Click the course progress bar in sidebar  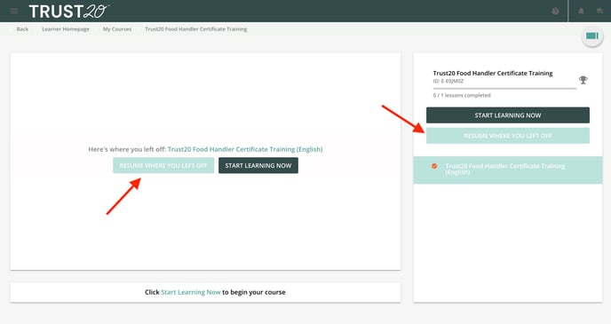(504, 89)
